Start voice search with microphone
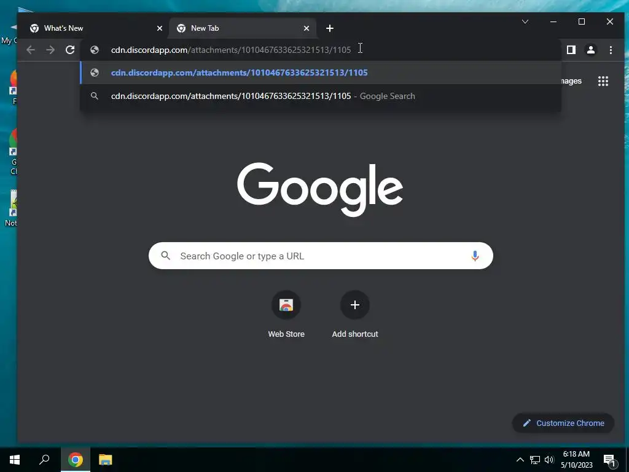 (x=475, y=256)
